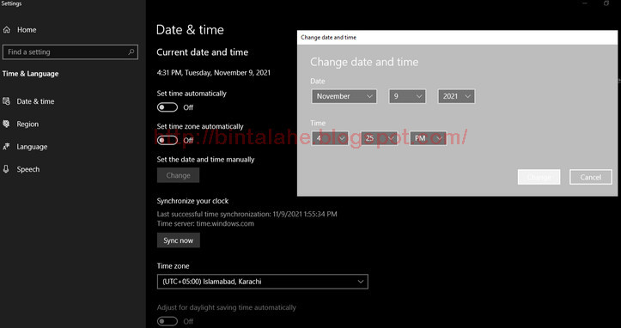Click the Home icon in sidebar

pos(6,30)
